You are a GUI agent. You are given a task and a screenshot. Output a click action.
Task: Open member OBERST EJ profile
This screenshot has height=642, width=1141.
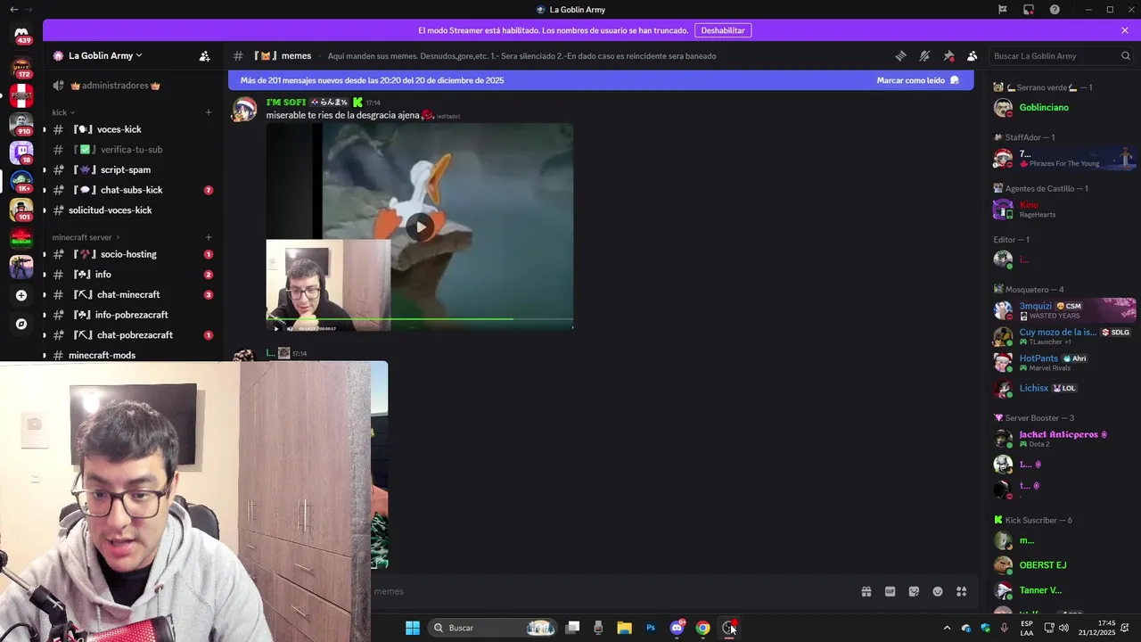[1043, 565]
